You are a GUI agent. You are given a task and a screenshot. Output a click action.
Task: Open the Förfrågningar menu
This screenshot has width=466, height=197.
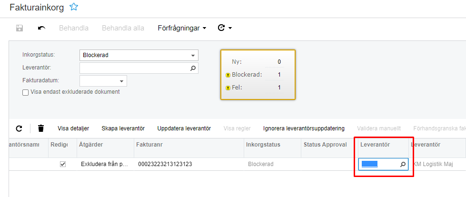tap(182, 28)
